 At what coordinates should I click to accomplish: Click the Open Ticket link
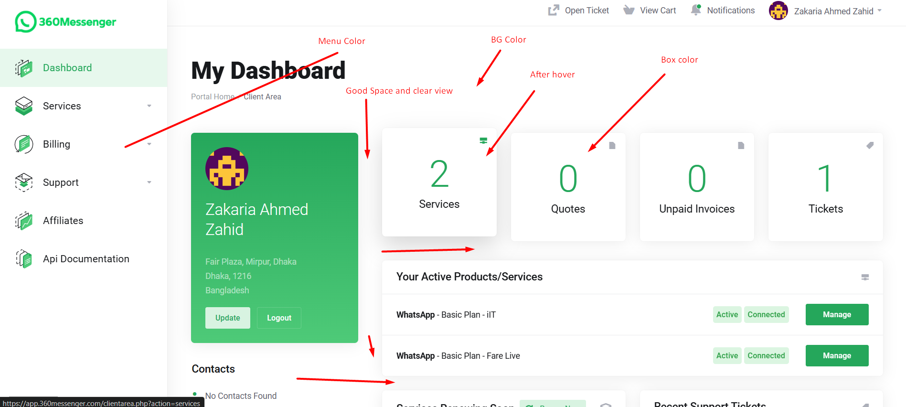coord(578,11)
